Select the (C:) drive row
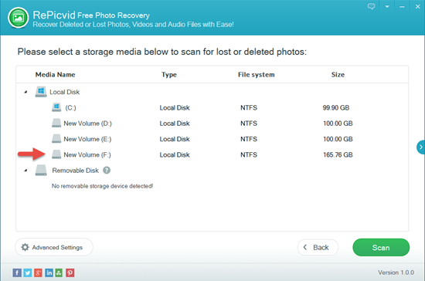The image size is (425, 281). click(x=212, y=108)
